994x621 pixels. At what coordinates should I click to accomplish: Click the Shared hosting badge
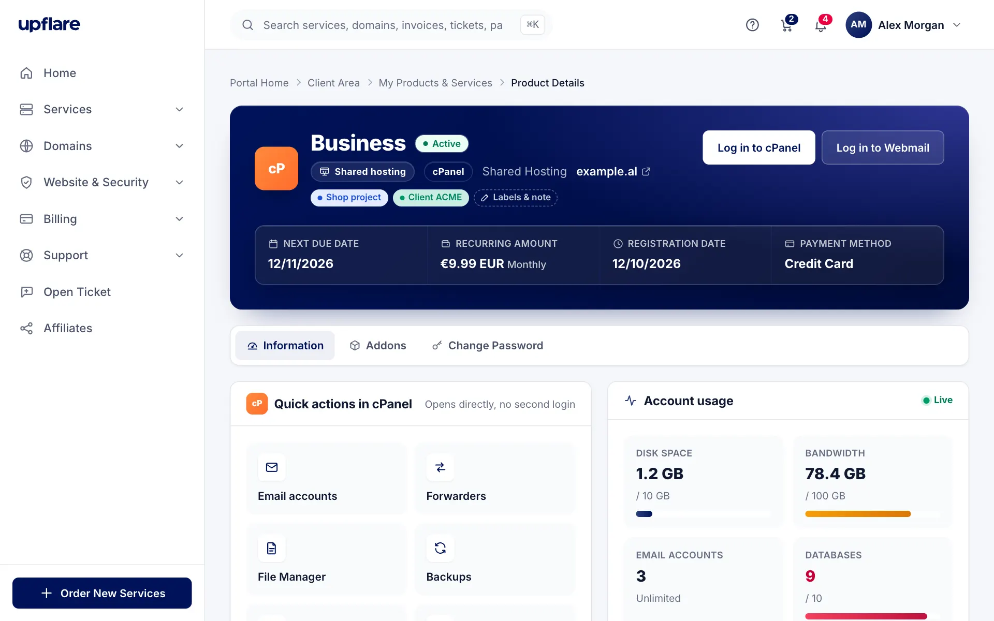coord(362,171)
